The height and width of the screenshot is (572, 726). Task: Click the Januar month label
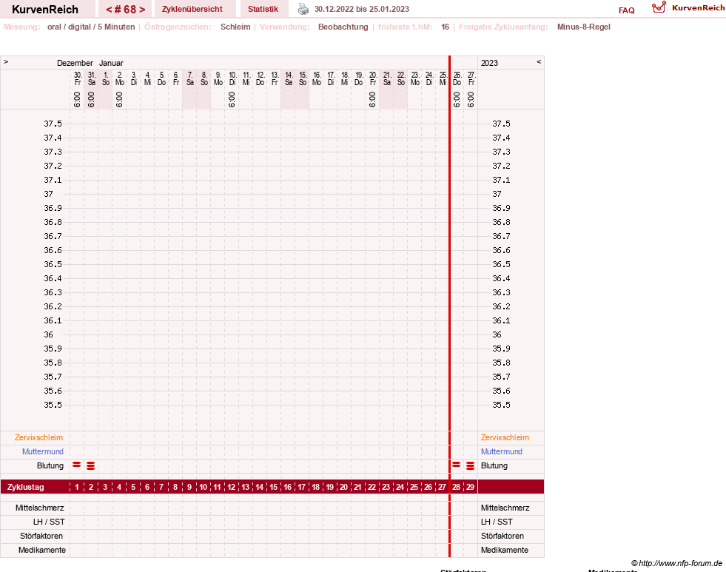(111, 63)
